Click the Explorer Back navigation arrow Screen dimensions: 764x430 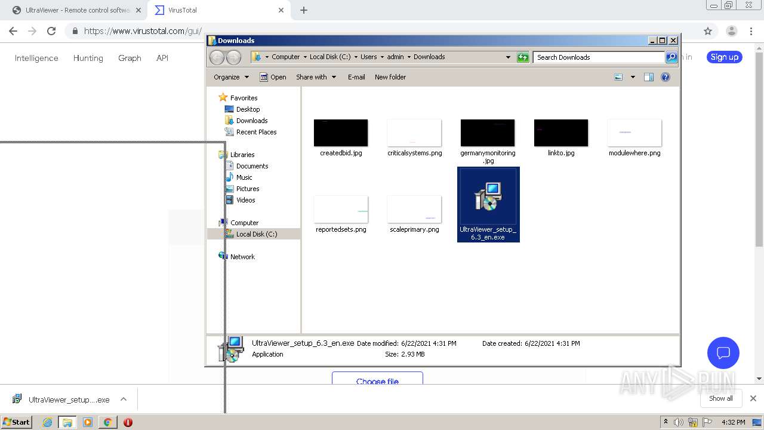click(x=217, y=57)
